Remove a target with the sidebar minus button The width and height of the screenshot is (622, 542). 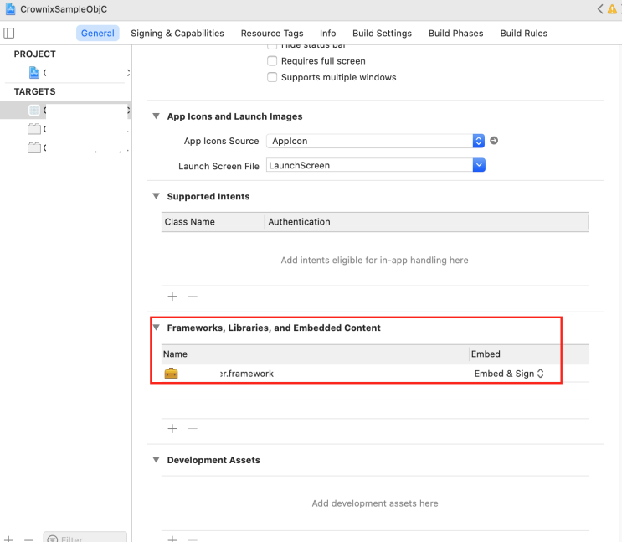click(28, 539)
